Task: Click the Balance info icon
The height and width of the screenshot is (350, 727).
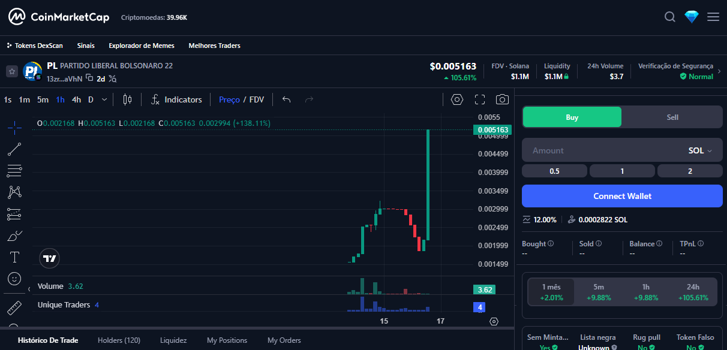Action: click(659, 244)
